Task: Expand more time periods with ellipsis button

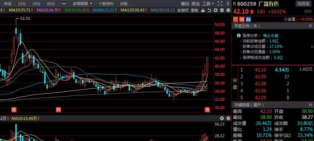Action: tap(64, 4)
